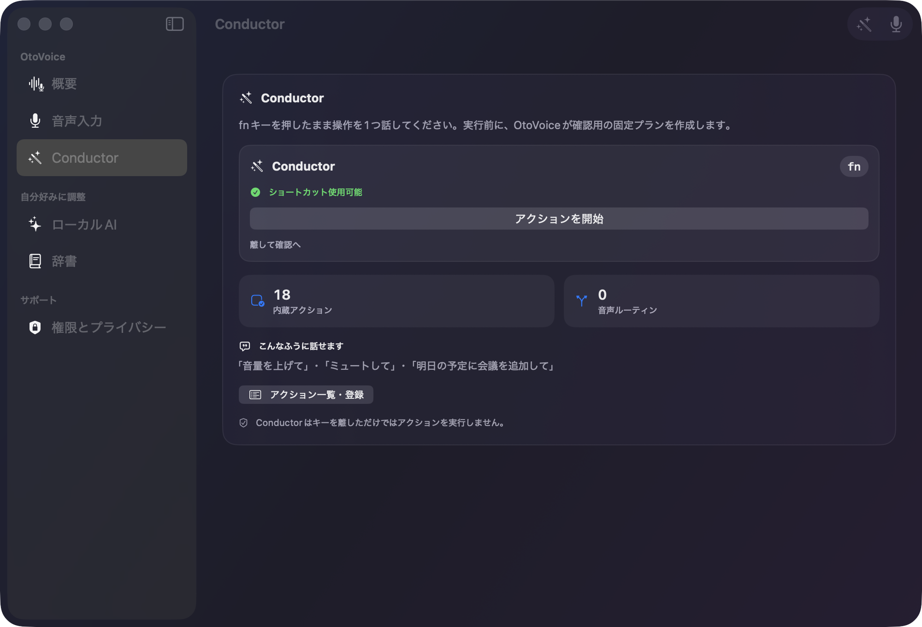The width and height of the screenshot is (922, 627).
Task: Click the 0 音声ルーティン card
Action: pyautogui.click(x=721, y=301)
